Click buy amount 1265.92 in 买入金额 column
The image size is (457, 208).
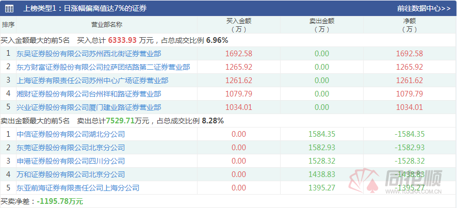click(239, 67)
